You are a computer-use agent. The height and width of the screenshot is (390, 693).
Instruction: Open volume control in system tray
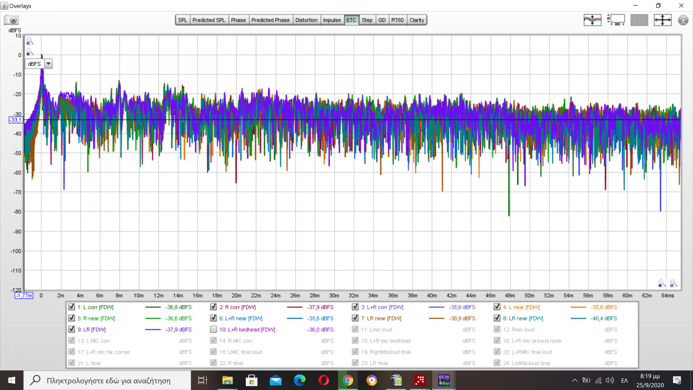pyautogui.click(x=610, y=380)
